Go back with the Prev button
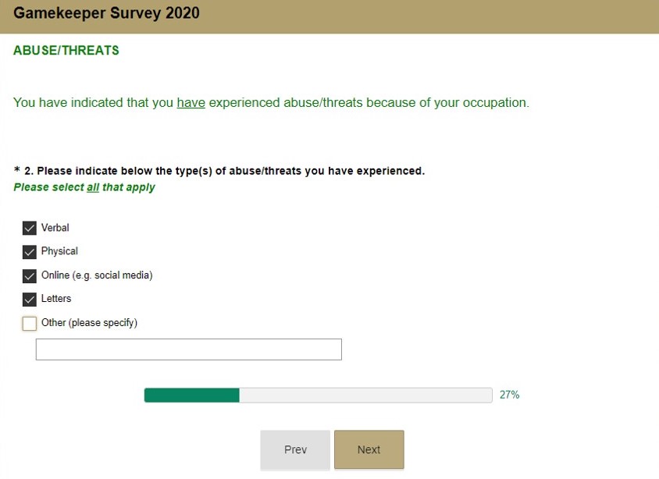The width and height of the screenshot is (659, 479). pyautogui.click(x=295, y=450)
